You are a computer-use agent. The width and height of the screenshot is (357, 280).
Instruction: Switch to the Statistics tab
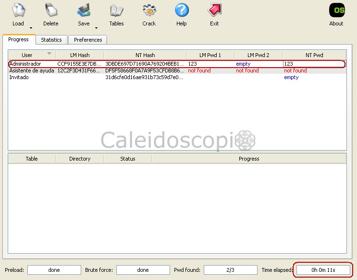tap(51, 40)
